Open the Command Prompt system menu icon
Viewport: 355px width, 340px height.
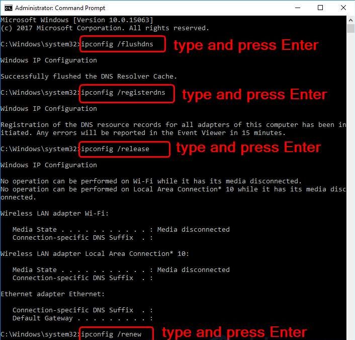click(x=7, y=8)
